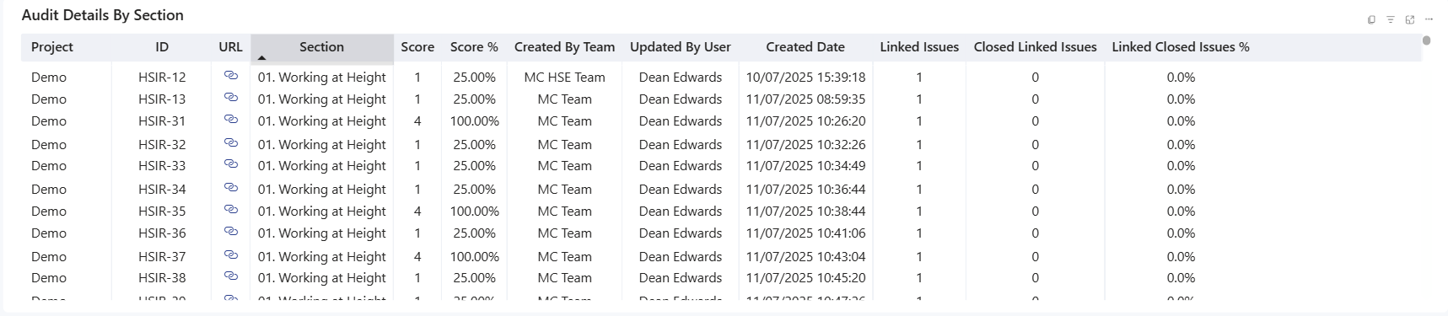Toggle sort arrow under Section header
Screen dimensions: 1448x316
(261, 58)
